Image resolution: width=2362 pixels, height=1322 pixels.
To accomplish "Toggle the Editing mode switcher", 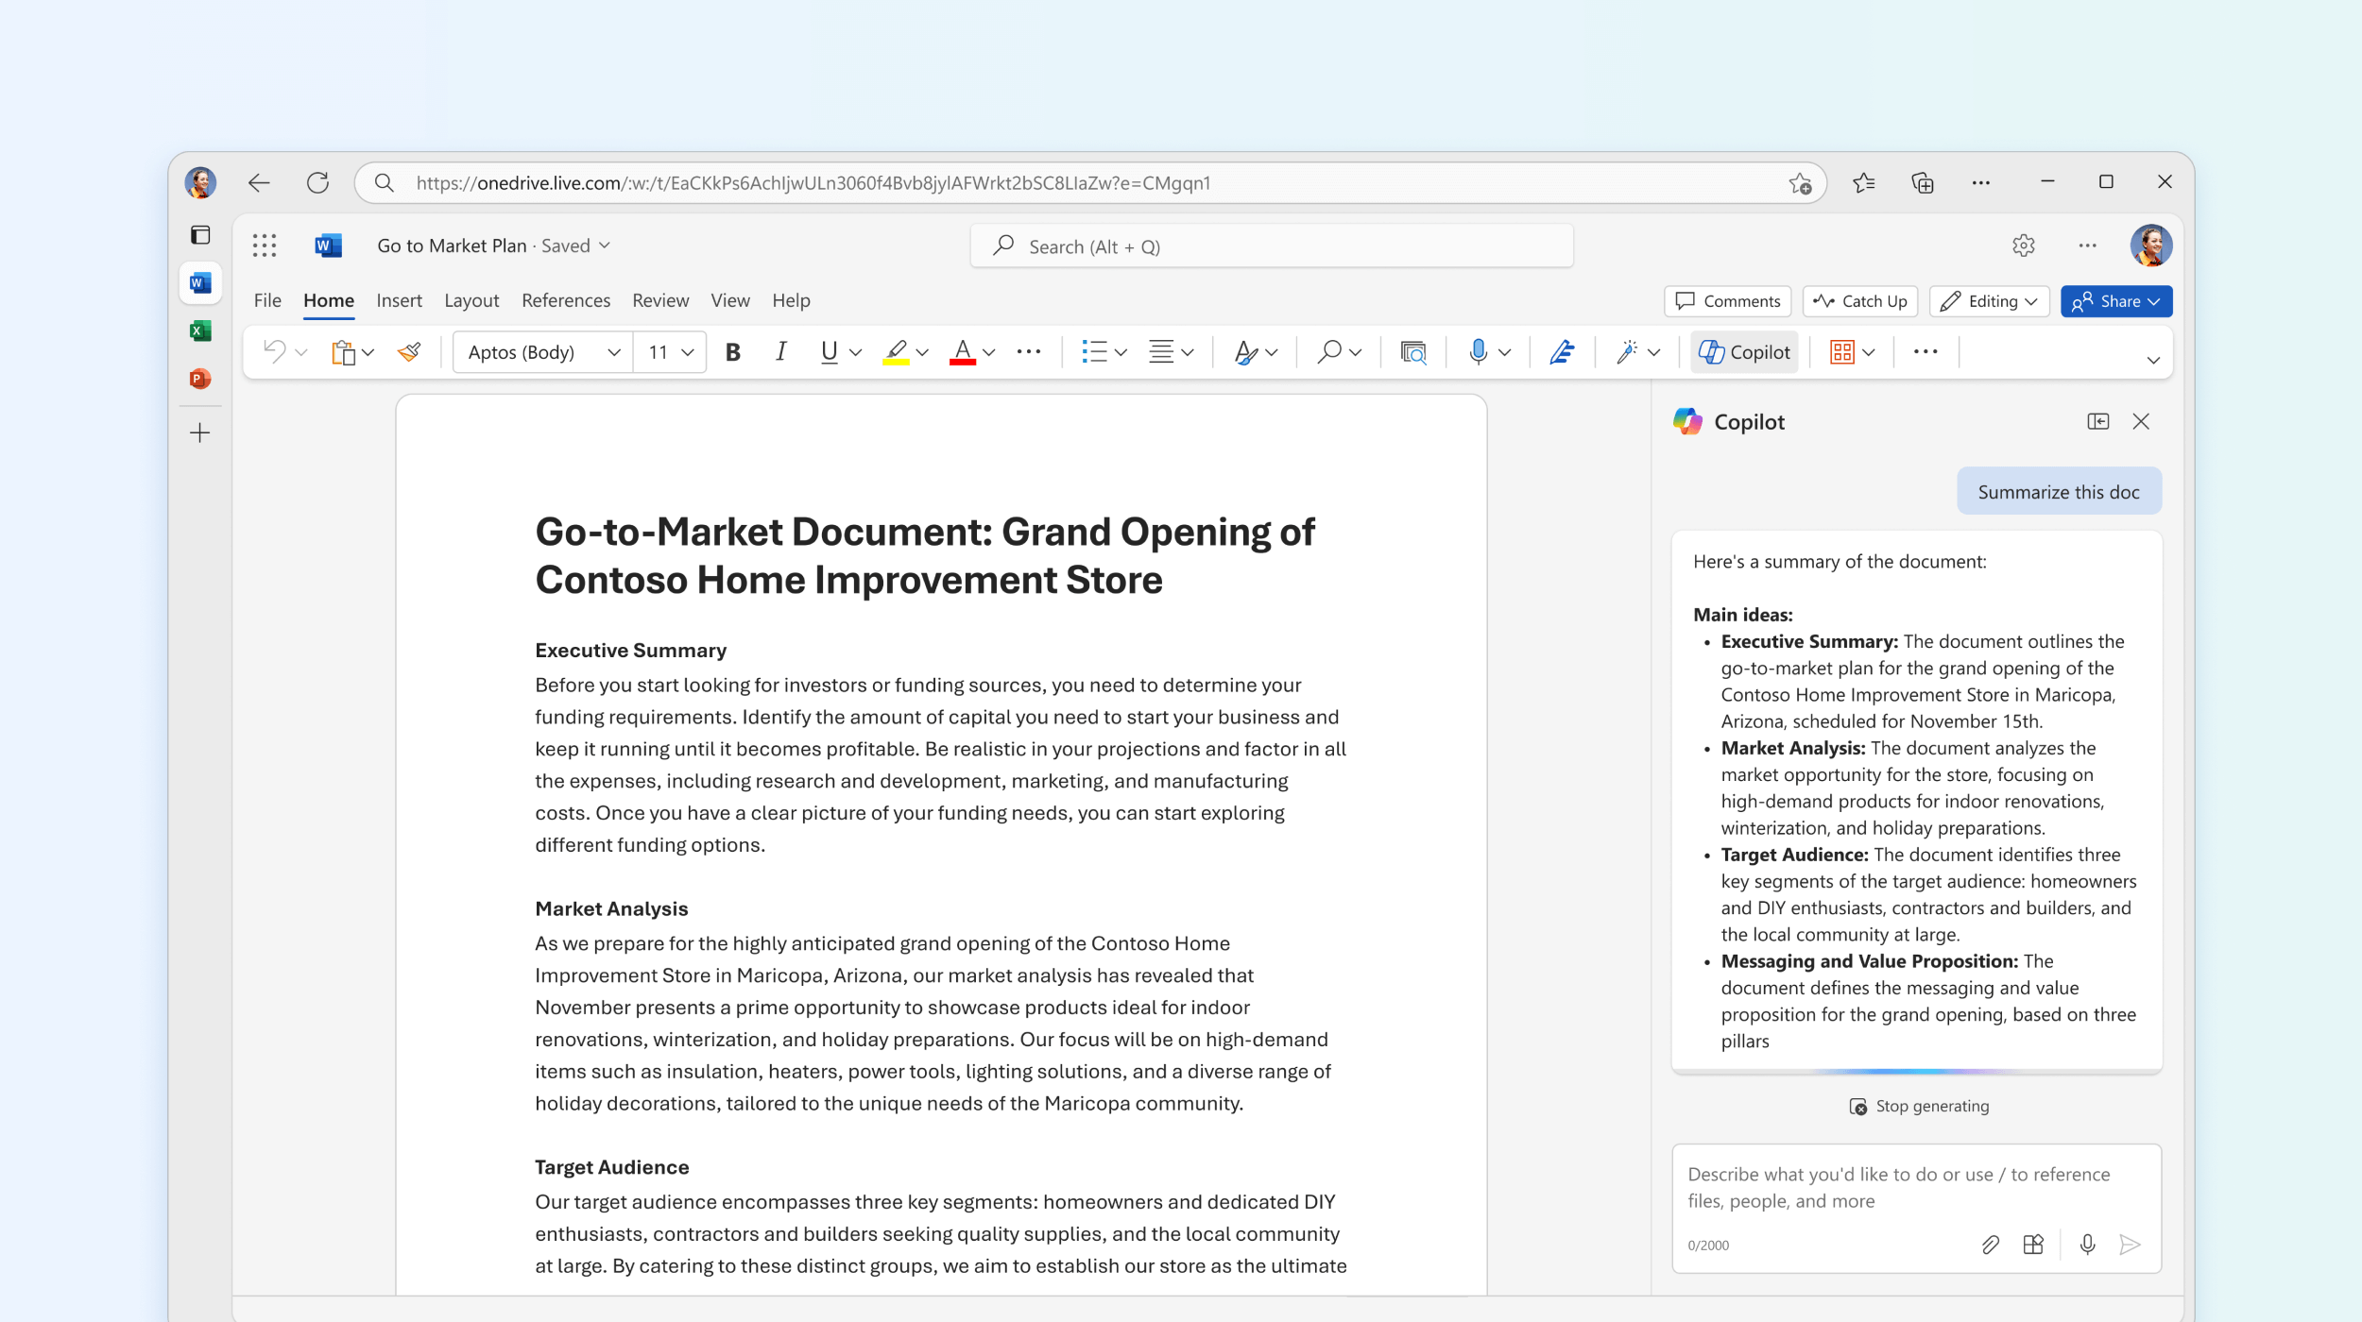I will (1987, 300).
